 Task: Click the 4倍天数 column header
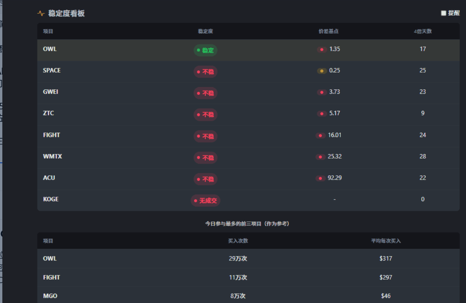coord(423,32)
